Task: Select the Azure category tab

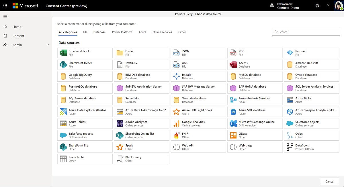Action: click(142, 32)
